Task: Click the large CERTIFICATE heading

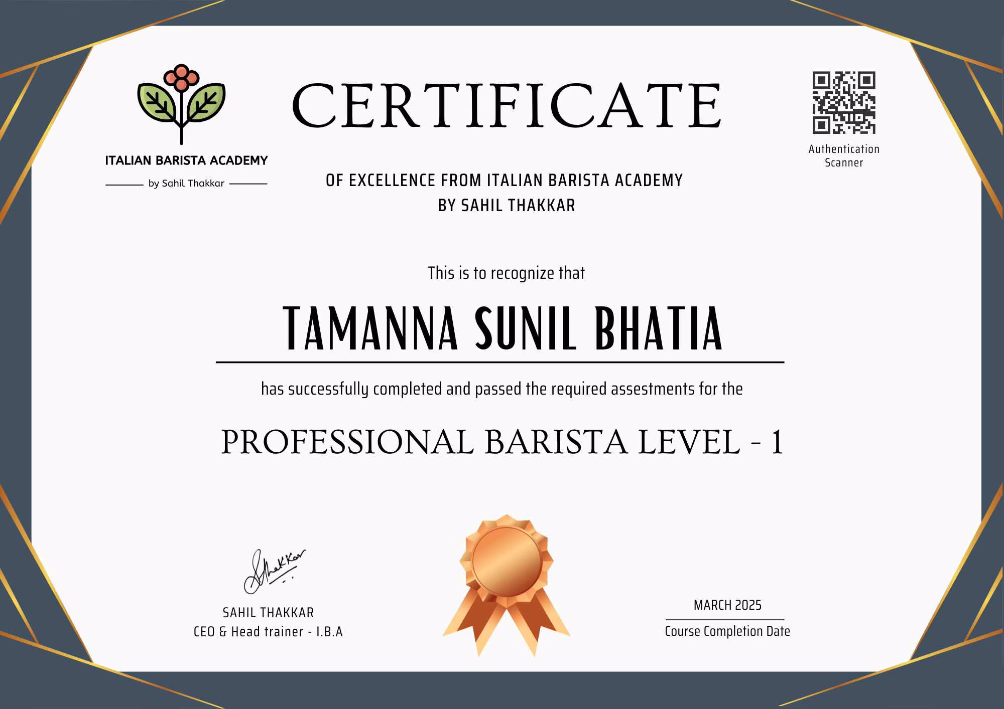Action: point(506,106)
